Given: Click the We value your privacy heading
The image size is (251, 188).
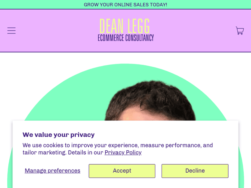Looking at the screenshot, I should coord(59,135).
